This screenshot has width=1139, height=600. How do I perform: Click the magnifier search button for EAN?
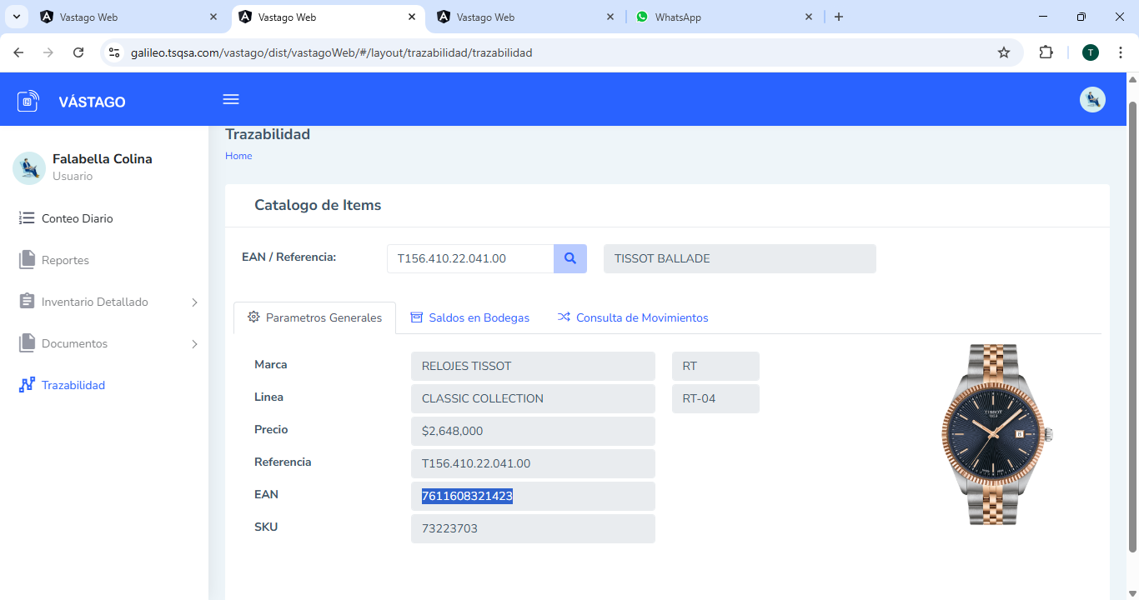tap(570, 258)
